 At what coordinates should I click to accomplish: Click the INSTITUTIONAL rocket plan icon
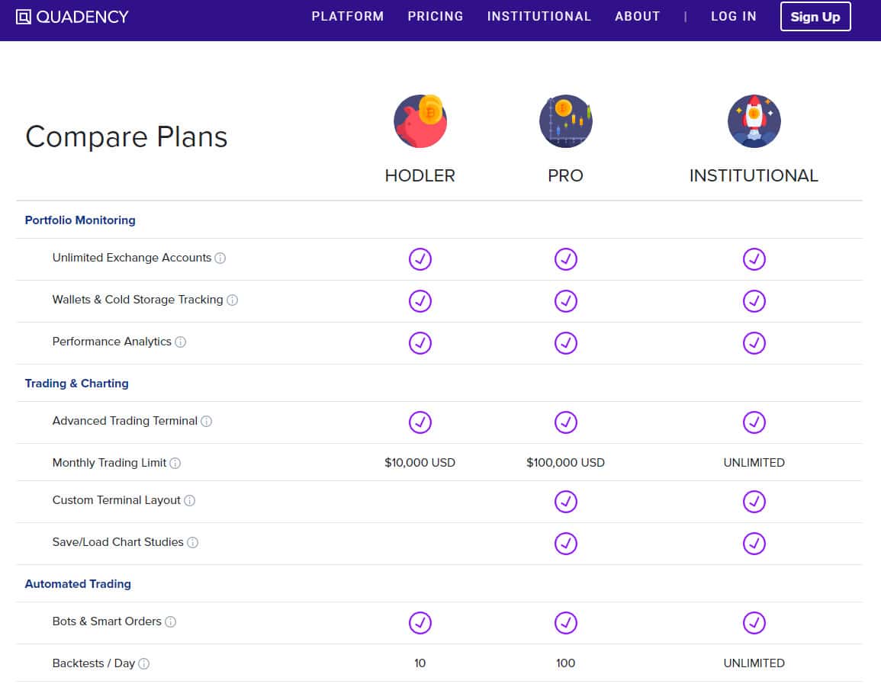[x=754, y=121]
